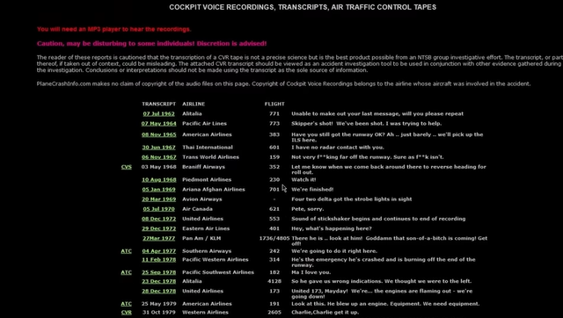Open the 05 Jul 1970 Air Canada transcript
Image resolution: width=563 pixels, height=318 pixels.
(158, 209)
